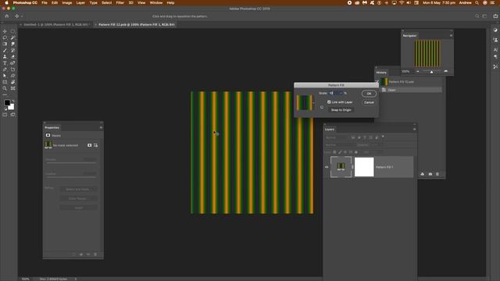Open status bar document info arrow
Screen dimensions: 500x281
76,279
